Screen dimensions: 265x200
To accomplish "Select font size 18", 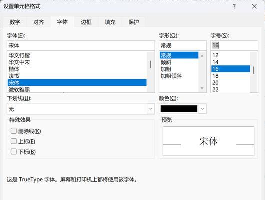I will [231, 76].
